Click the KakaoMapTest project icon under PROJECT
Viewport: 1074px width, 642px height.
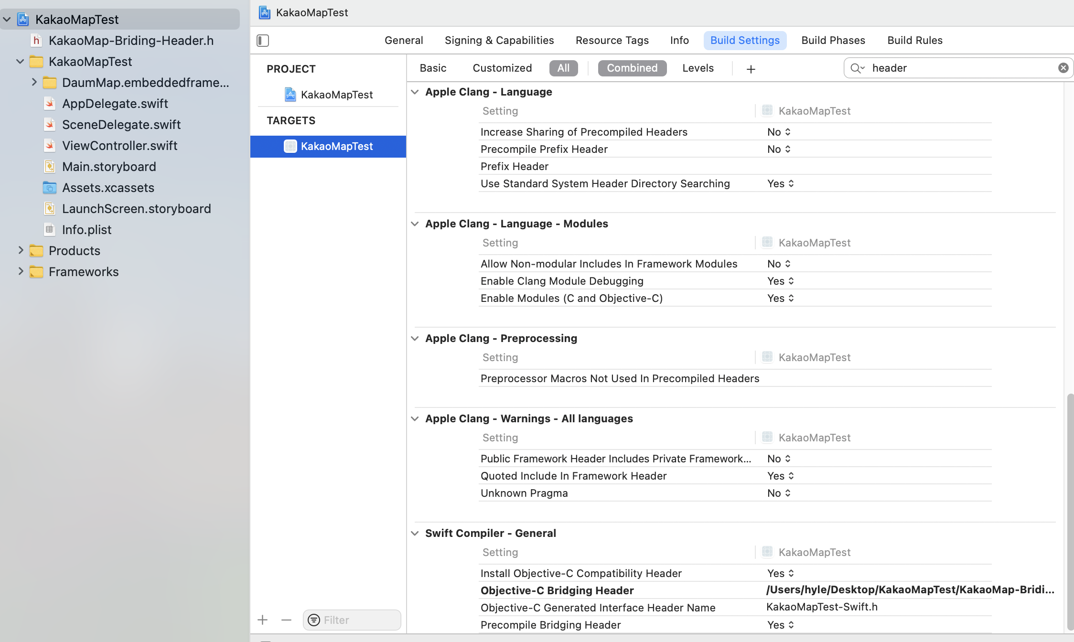290,95
